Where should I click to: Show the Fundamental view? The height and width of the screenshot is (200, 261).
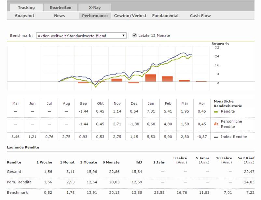(165, 16)
